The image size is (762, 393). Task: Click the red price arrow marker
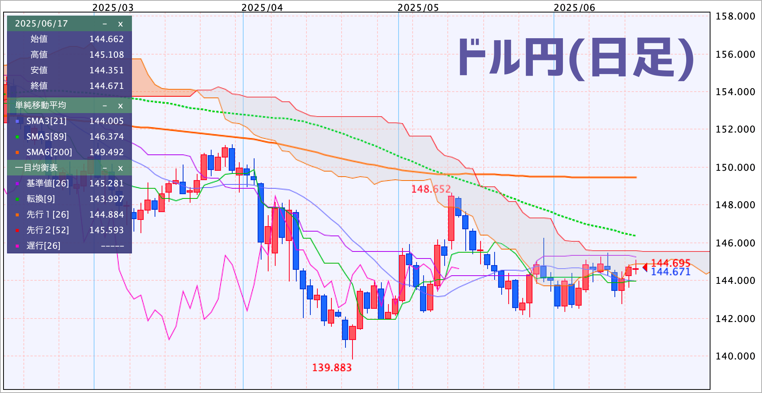[x=645, y=267]
